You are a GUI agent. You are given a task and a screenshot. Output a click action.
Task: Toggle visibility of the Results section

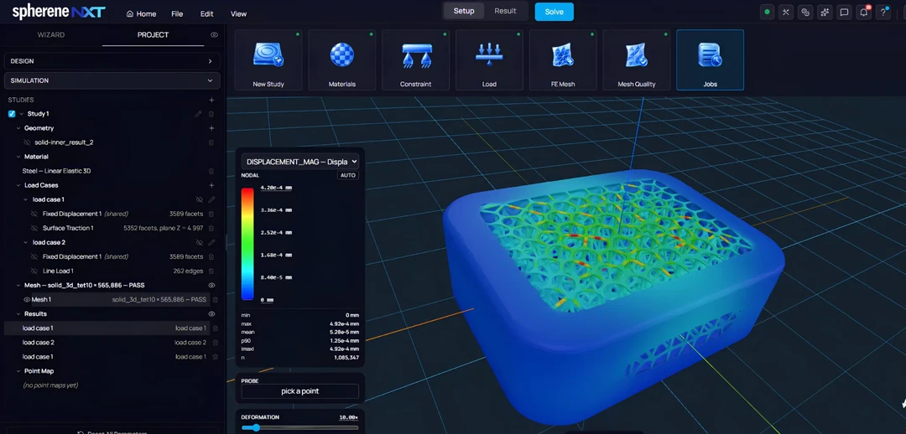211,314
